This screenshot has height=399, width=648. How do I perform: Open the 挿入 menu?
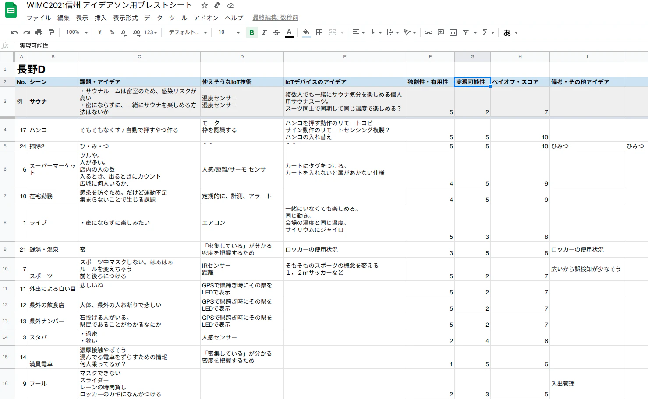click(x=100, y=18)
